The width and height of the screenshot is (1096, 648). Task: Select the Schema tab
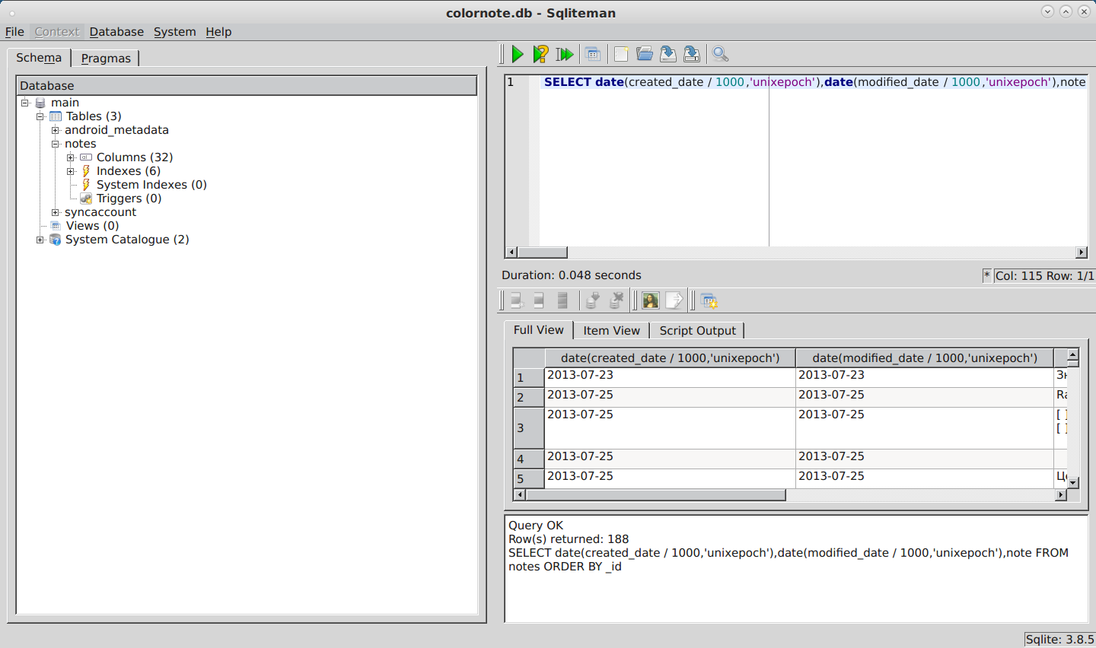point(39,58)
